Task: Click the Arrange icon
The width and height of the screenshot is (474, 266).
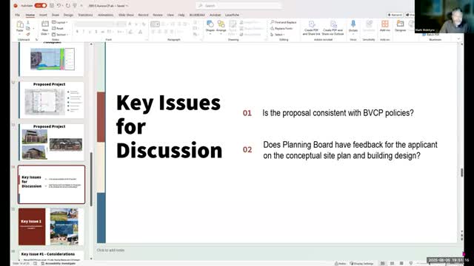Action: [x=221, y=24]
